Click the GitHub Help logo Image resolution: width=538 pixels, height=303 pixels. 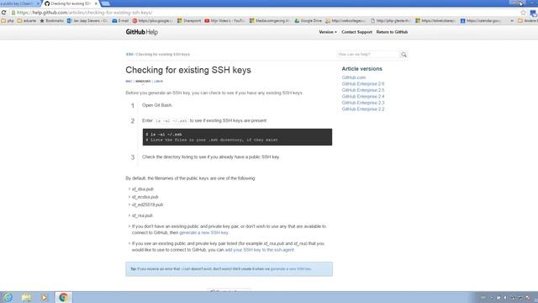coord(142,32)
